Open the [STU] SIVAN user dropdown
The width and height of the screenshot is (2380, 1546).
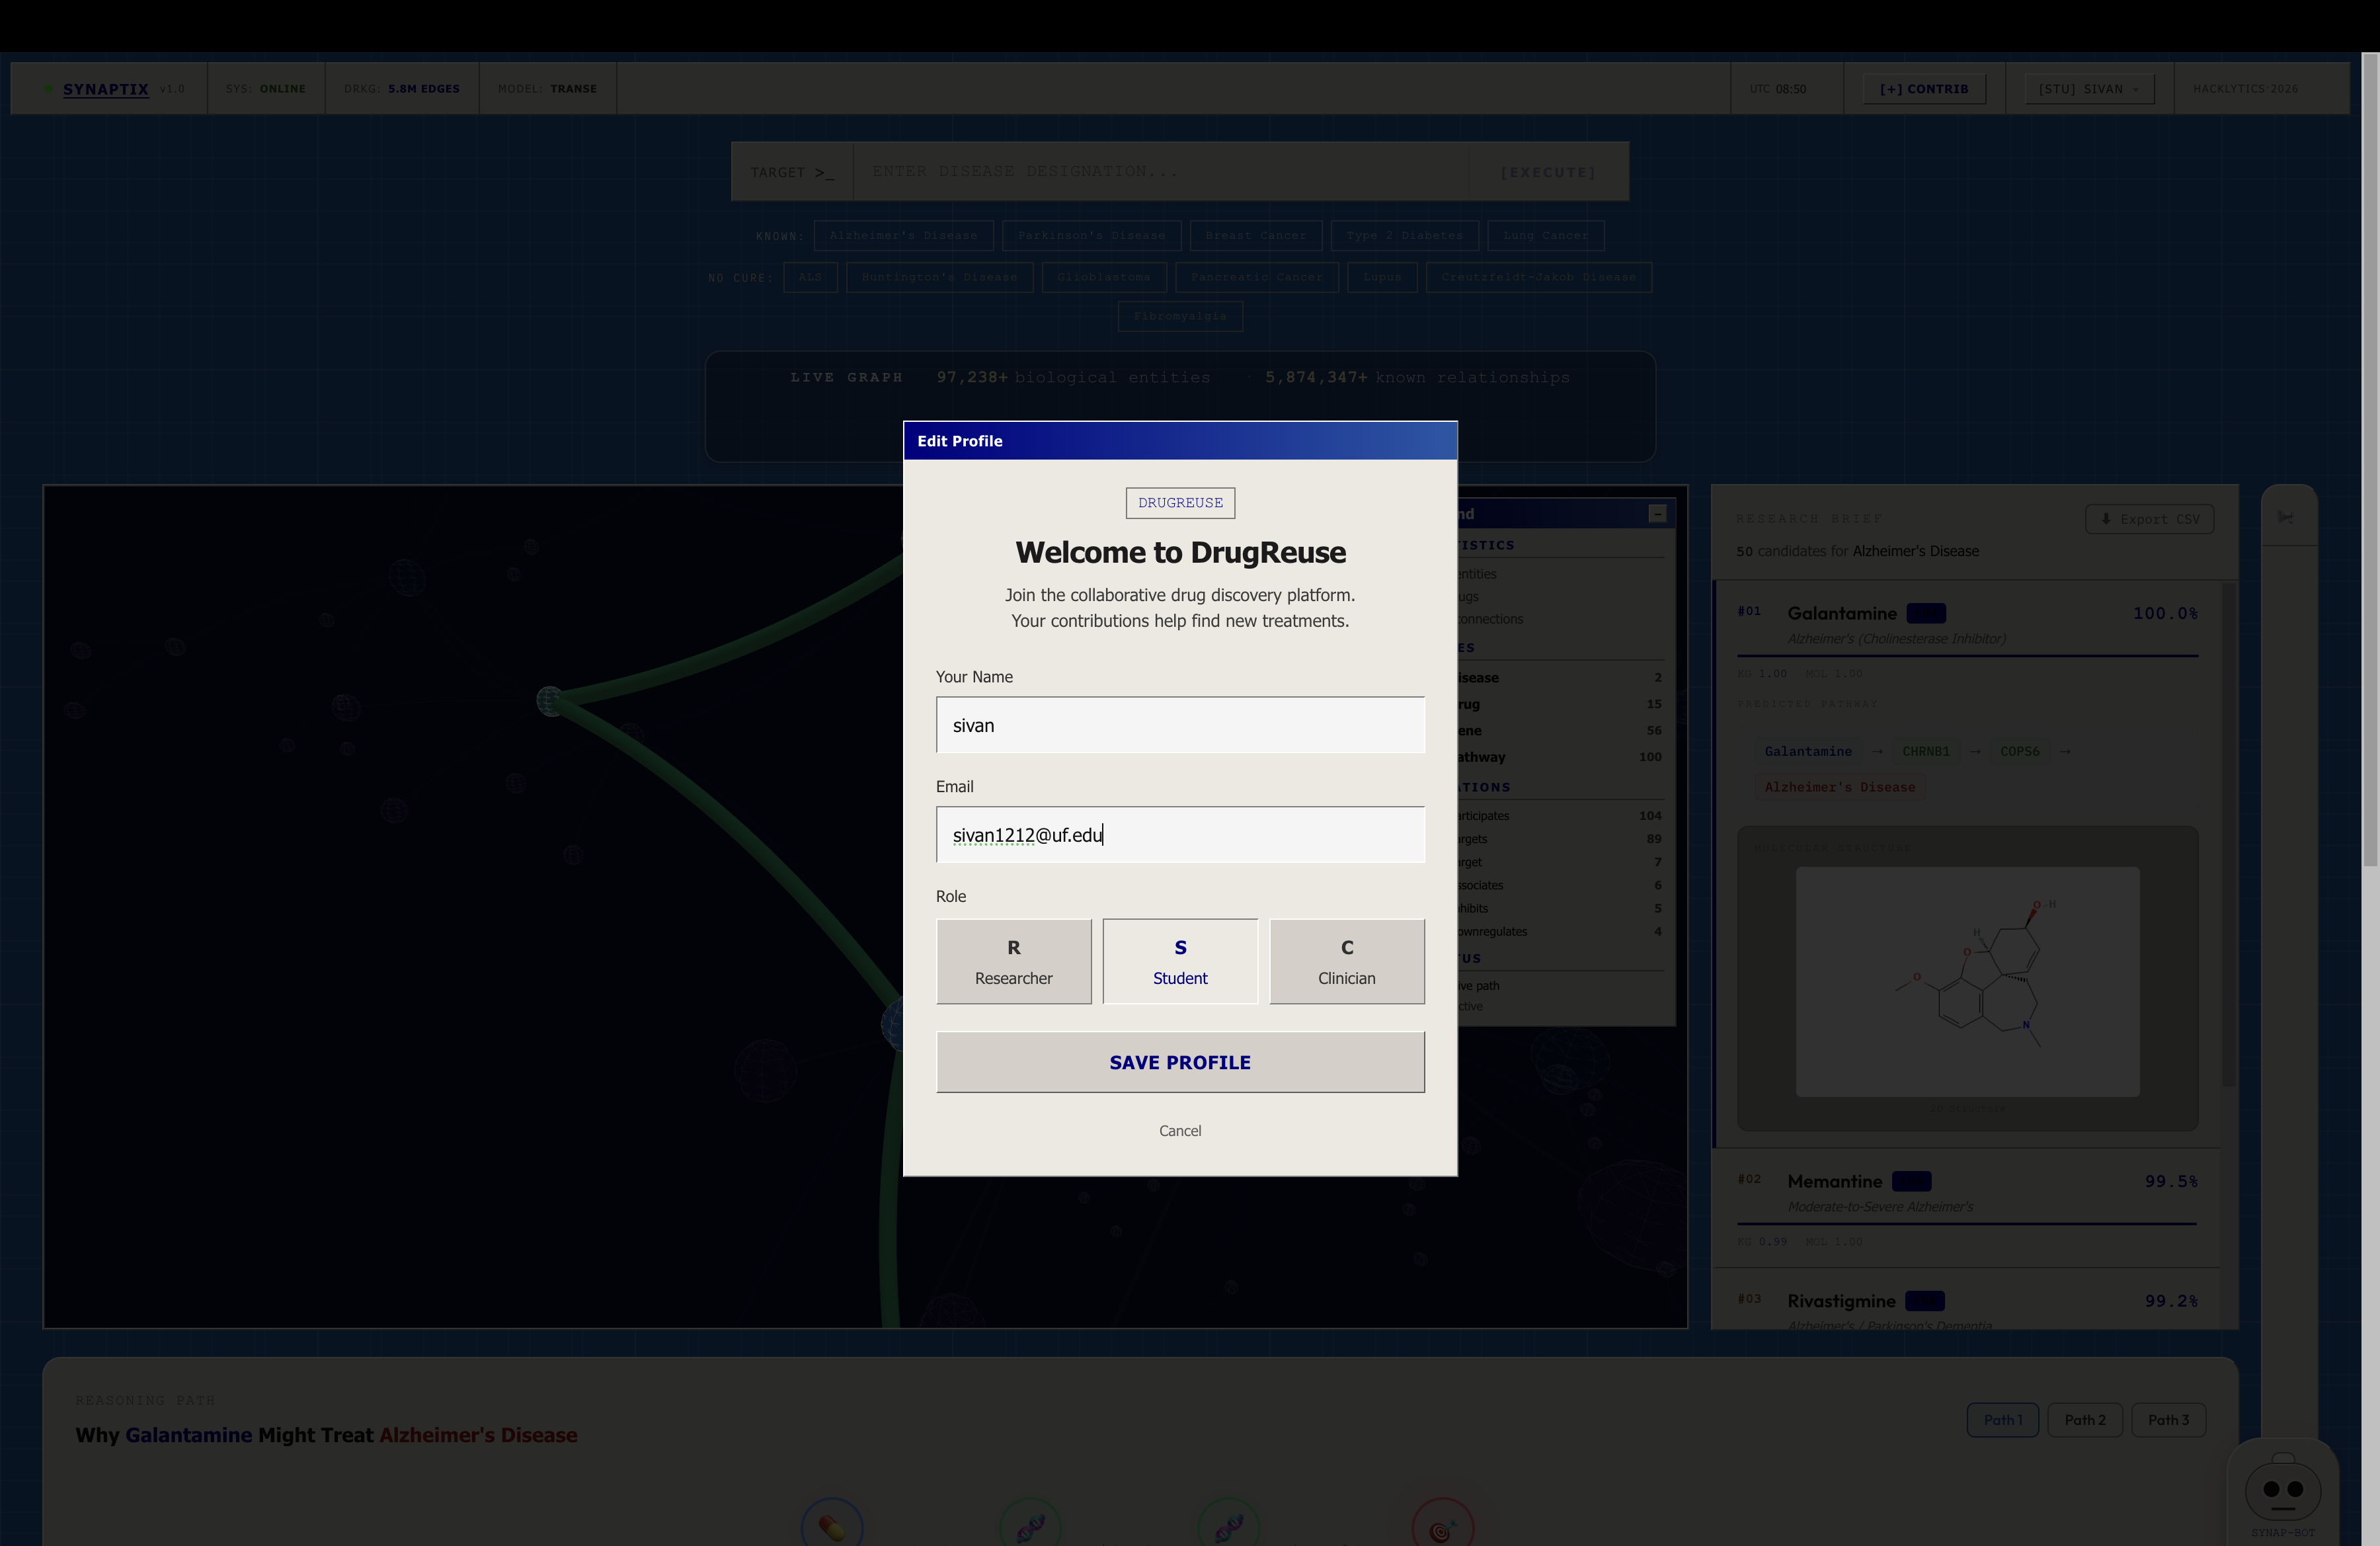click(2088, 89)
